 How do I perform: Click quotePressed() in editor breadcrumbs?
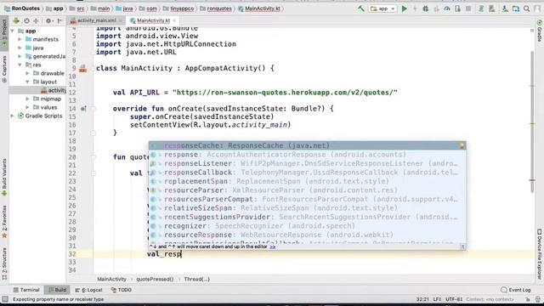pos(155,279)
